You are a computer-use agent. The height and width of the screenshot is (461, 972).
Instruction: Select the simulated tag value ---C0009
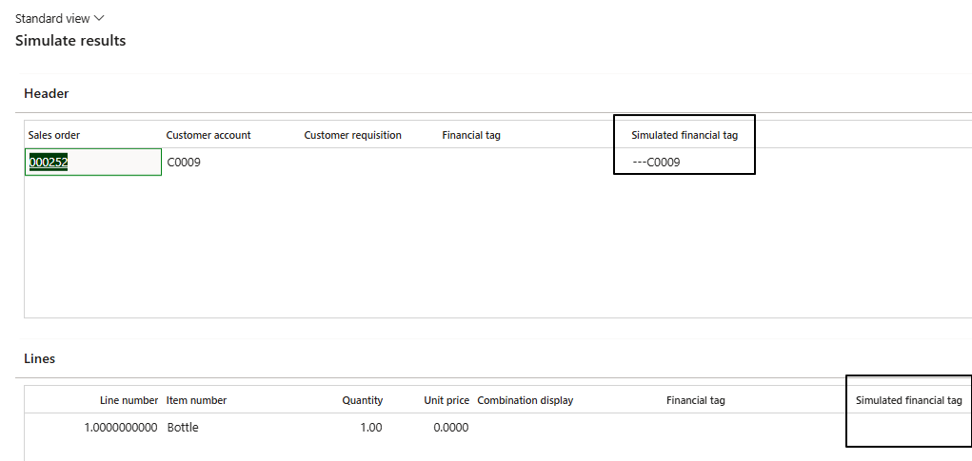pos(656,163)
